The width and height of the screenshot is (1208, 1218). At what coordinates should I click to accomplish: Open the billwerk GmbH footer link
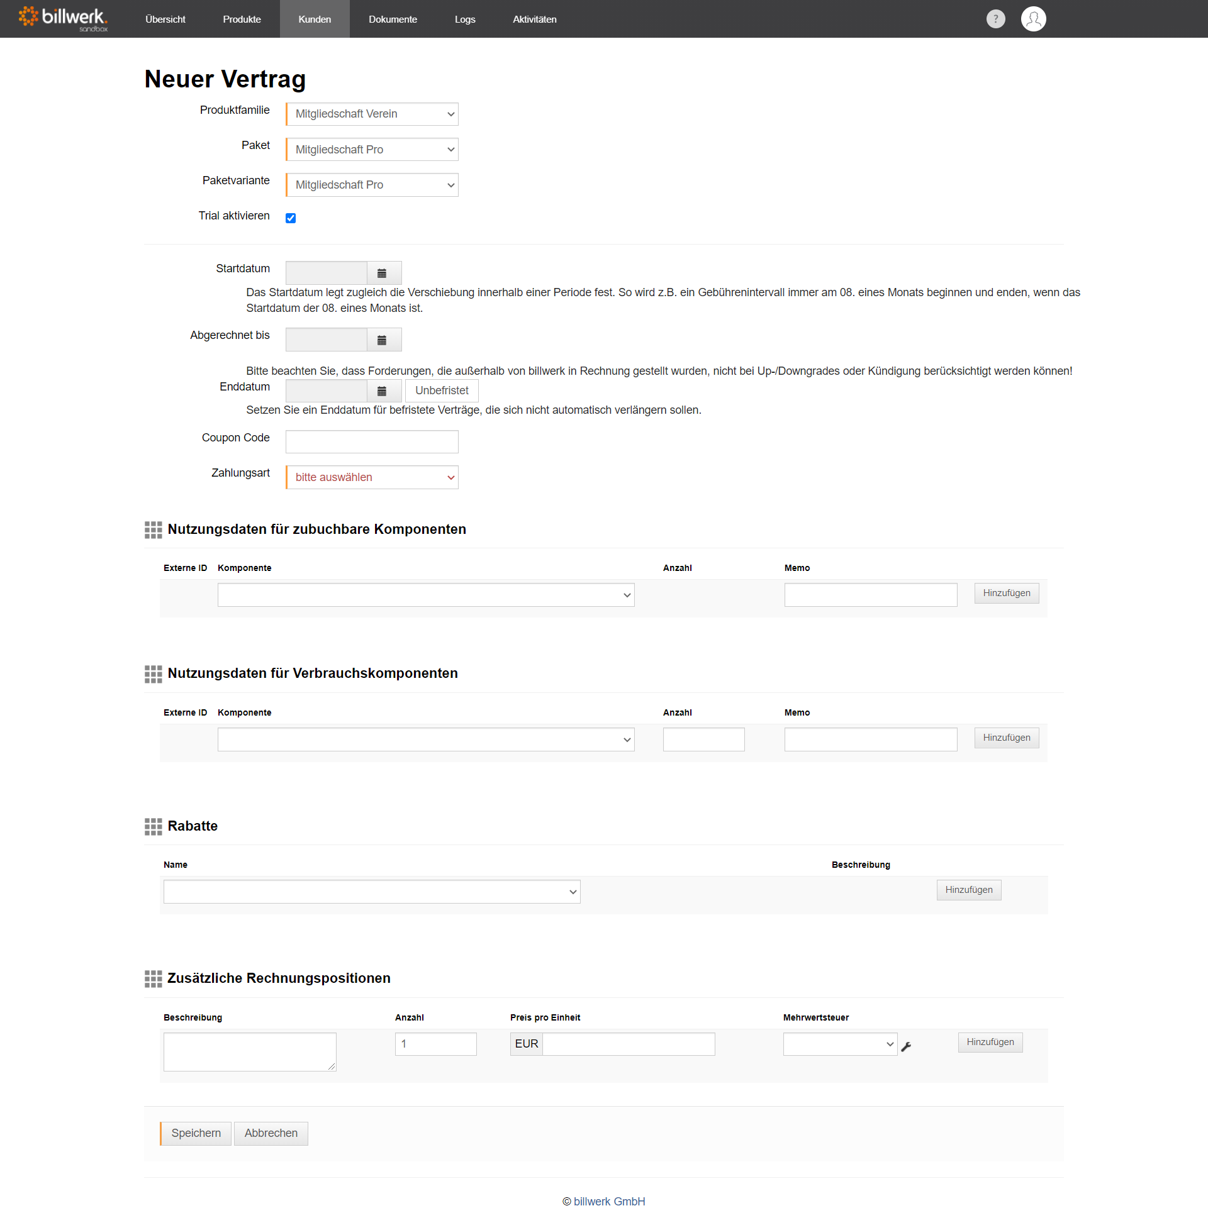click(610, 1201)
